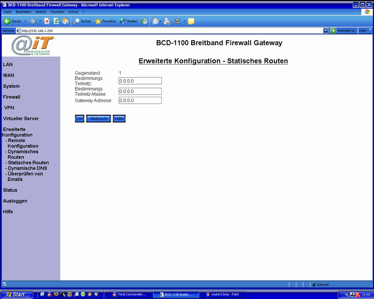Switch to Total Commander taskbar button
The image size is (374, 299).
click(x=129, y=294)
